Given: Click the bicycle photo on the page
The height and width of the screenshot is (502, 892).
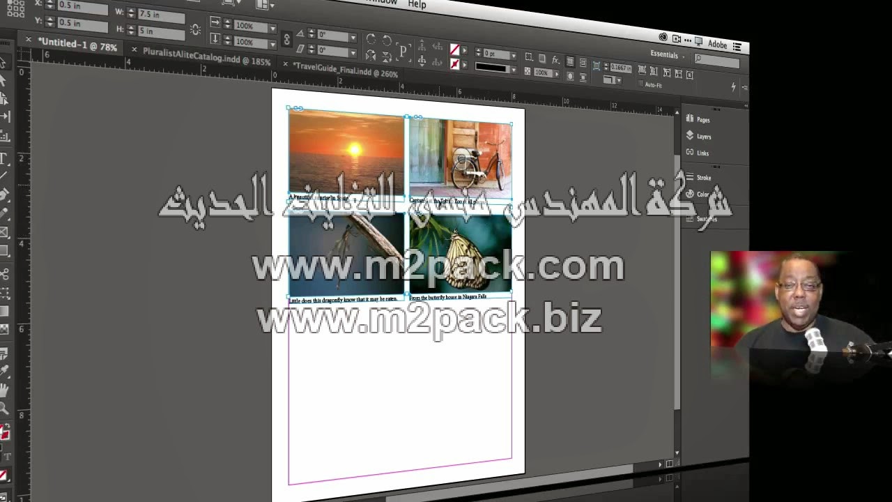Looking at the screenshot, I should (x=460, y=158).
